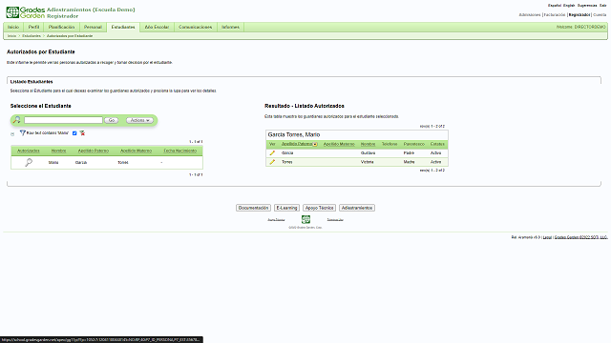This screenshot has height=343, width=611.
Task: Open the Informes tab
Action: 230,27
